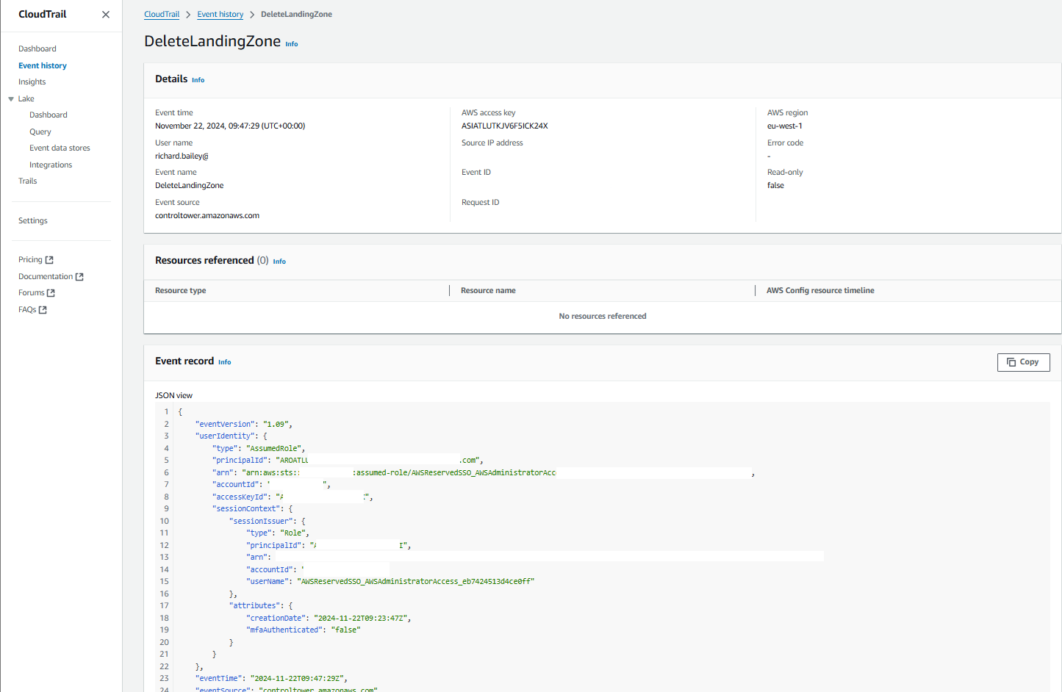Click the "type": "AssumedRole" JSON line
The image size is (1062, 692).
259,449
